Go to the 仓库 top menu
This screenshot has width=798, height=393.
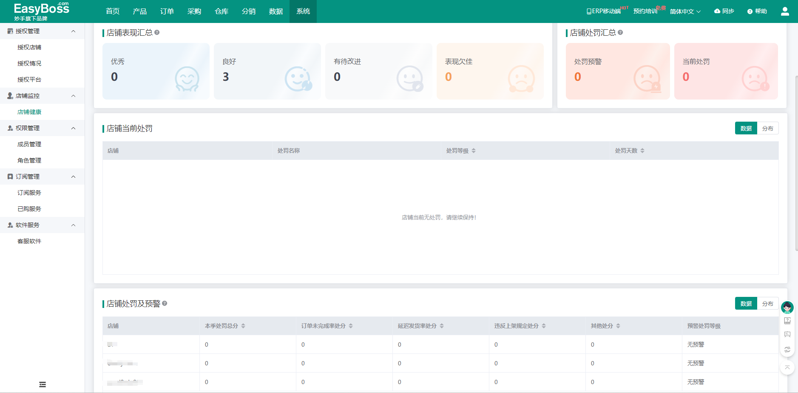pos(222,11)
